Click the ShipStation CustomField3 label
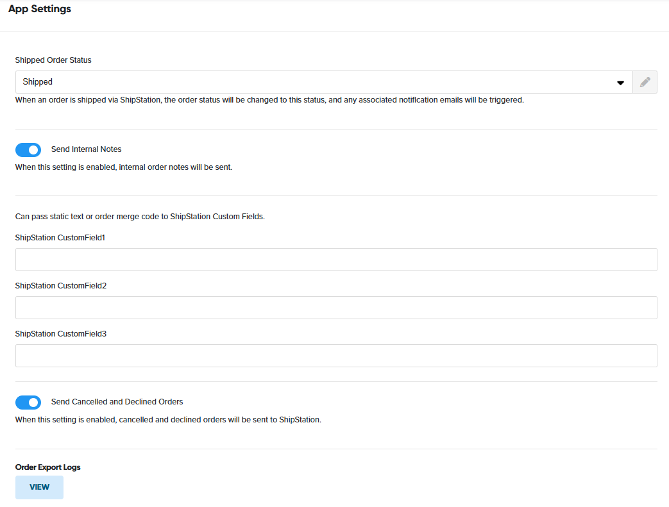The height and width of the screenshot is (507, 669). point(60,334)
